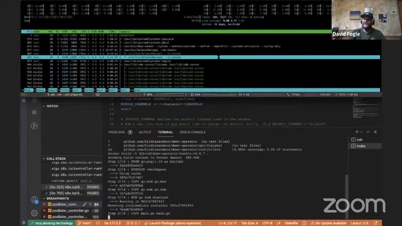Close the terminal panel

tap(376, 132)
